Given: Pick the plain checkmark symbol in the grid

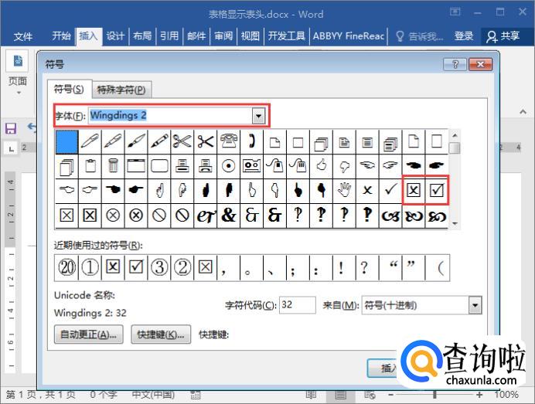Looking at the screenshot, I should 390,190.
